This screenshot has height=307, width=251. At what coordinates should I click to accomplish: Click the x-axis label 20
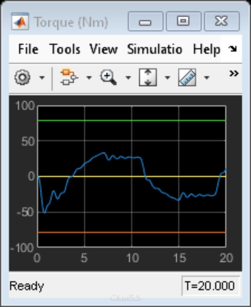(226, 258)
